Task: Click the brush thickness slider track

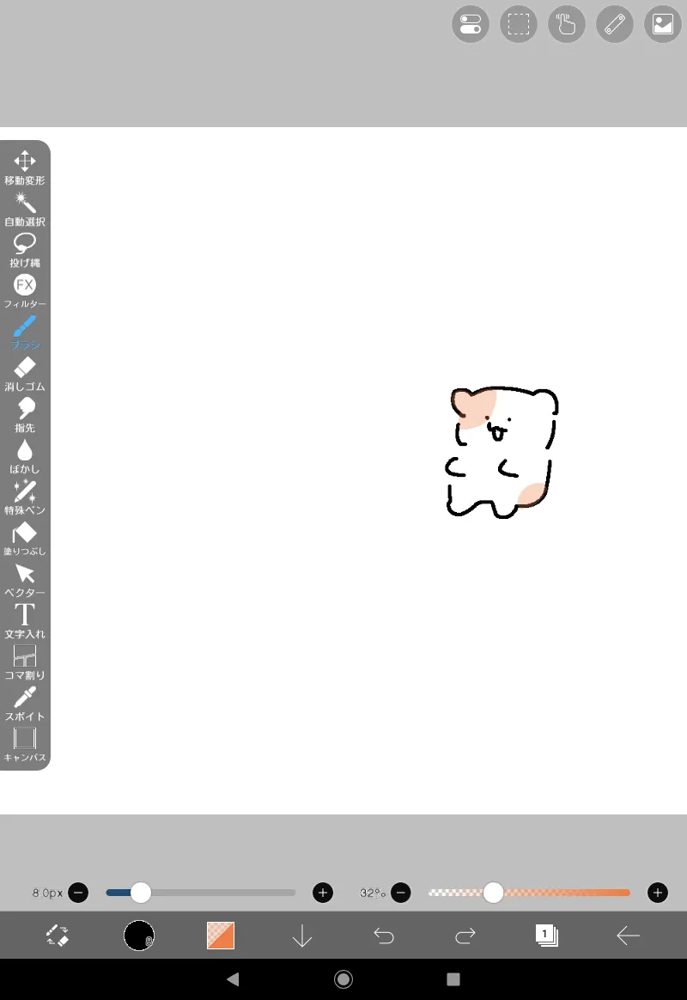Action: tap(201, 893)
